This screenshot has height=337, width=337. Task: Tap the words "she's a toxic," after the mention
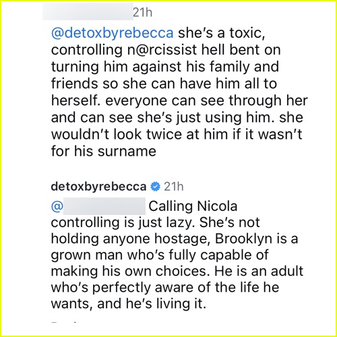coord(222,33)
